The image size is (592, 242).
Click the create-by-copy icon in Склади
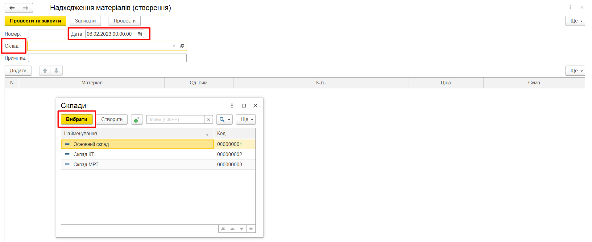pyautogui.click(x=137, y=119)
